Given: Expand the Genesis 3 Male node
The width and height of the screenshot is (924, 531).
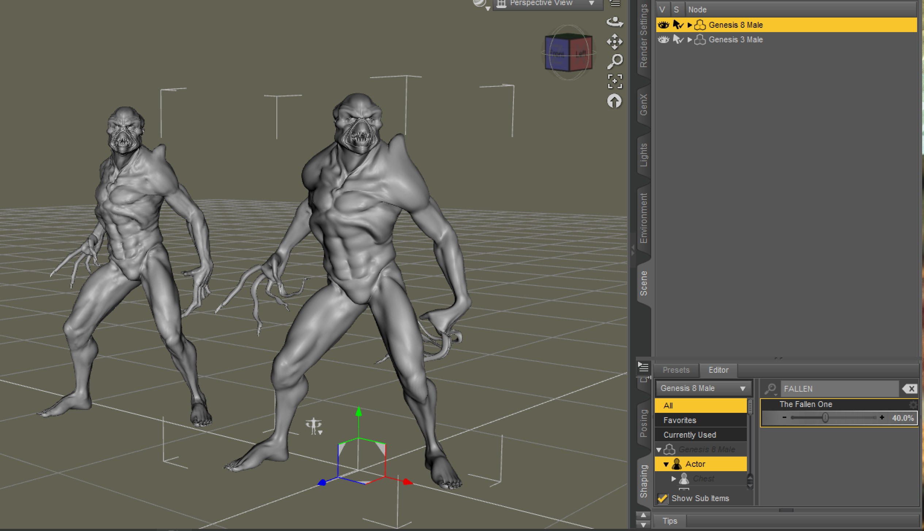Looking at the screenshot, I should click(x=690, y=39).
